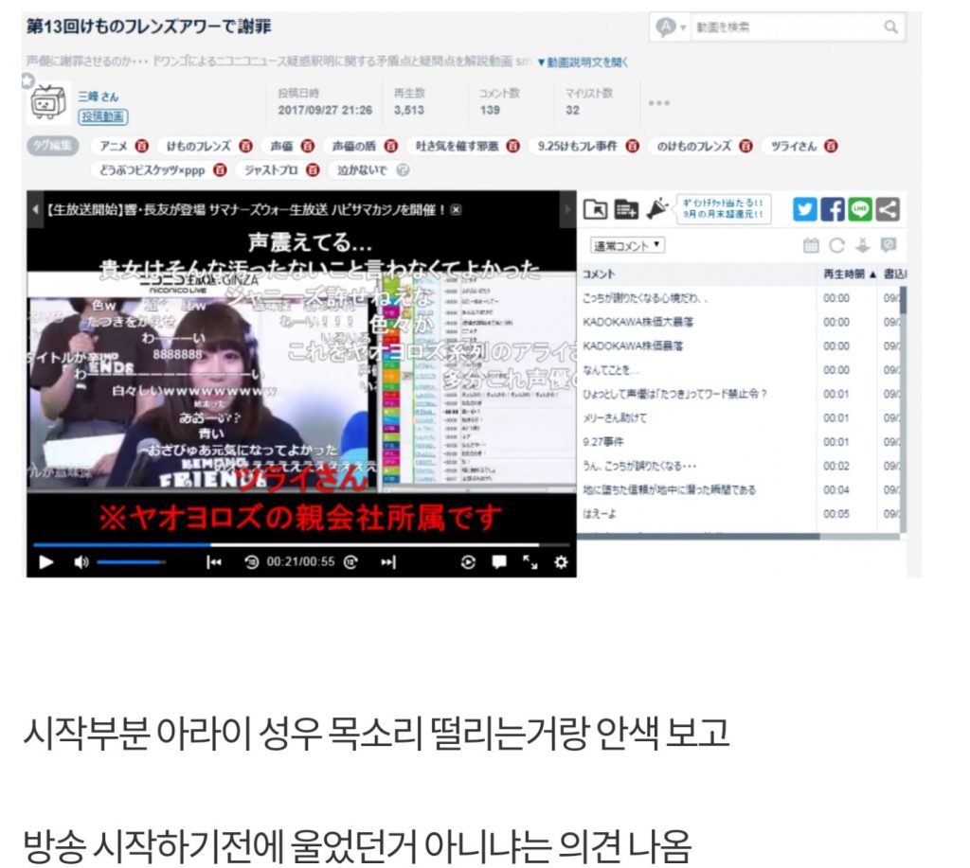
Task: Share via the green LINE icon
Action: 859,209
